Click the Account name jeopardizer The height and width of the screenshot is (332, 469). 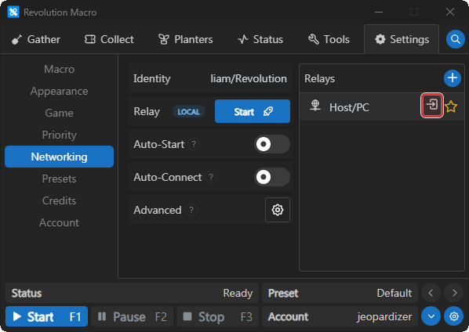pyautogui.click(x=384, y=317)
